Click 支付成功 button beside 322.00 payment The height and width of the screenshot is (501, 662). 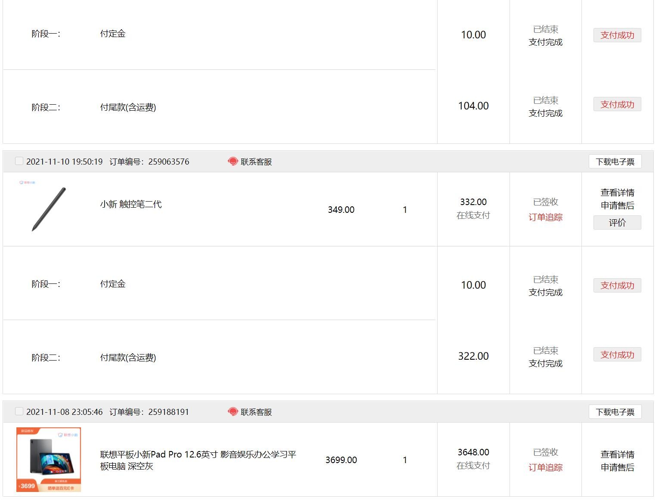(617, 355)
